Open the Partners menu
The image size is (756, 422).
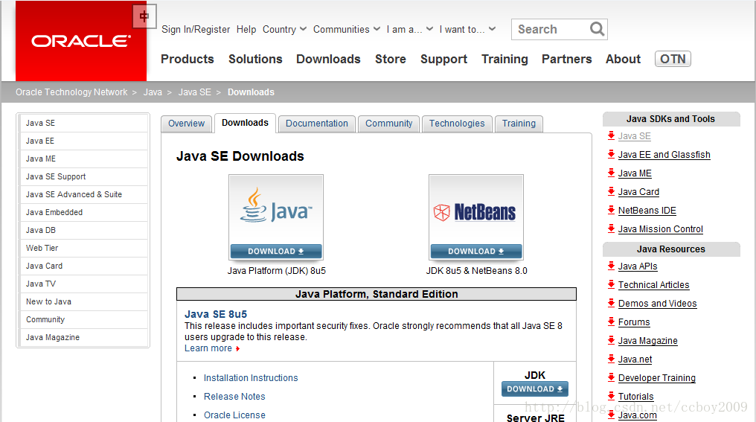click(566, 59)
